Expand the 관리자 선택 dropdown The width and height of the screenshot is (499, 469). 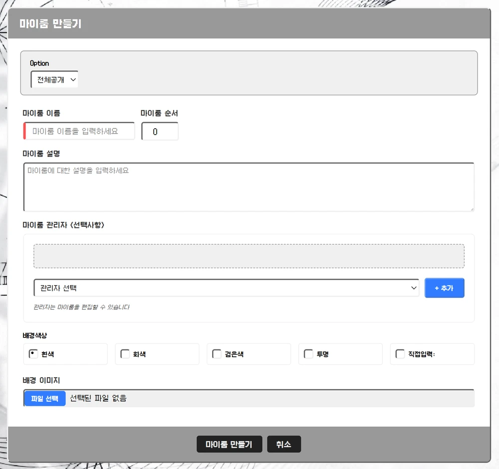pos(226,288)
